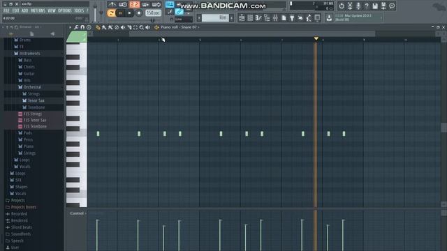Open the Control event editor dropdown

(x=78, y=213)
